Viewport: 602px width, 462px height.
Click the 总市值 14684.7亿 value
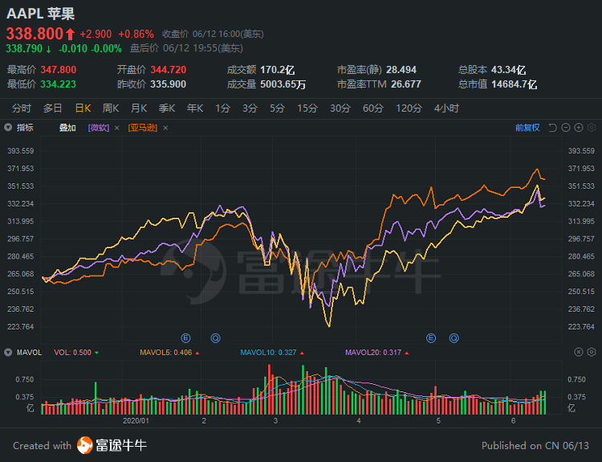514,84
